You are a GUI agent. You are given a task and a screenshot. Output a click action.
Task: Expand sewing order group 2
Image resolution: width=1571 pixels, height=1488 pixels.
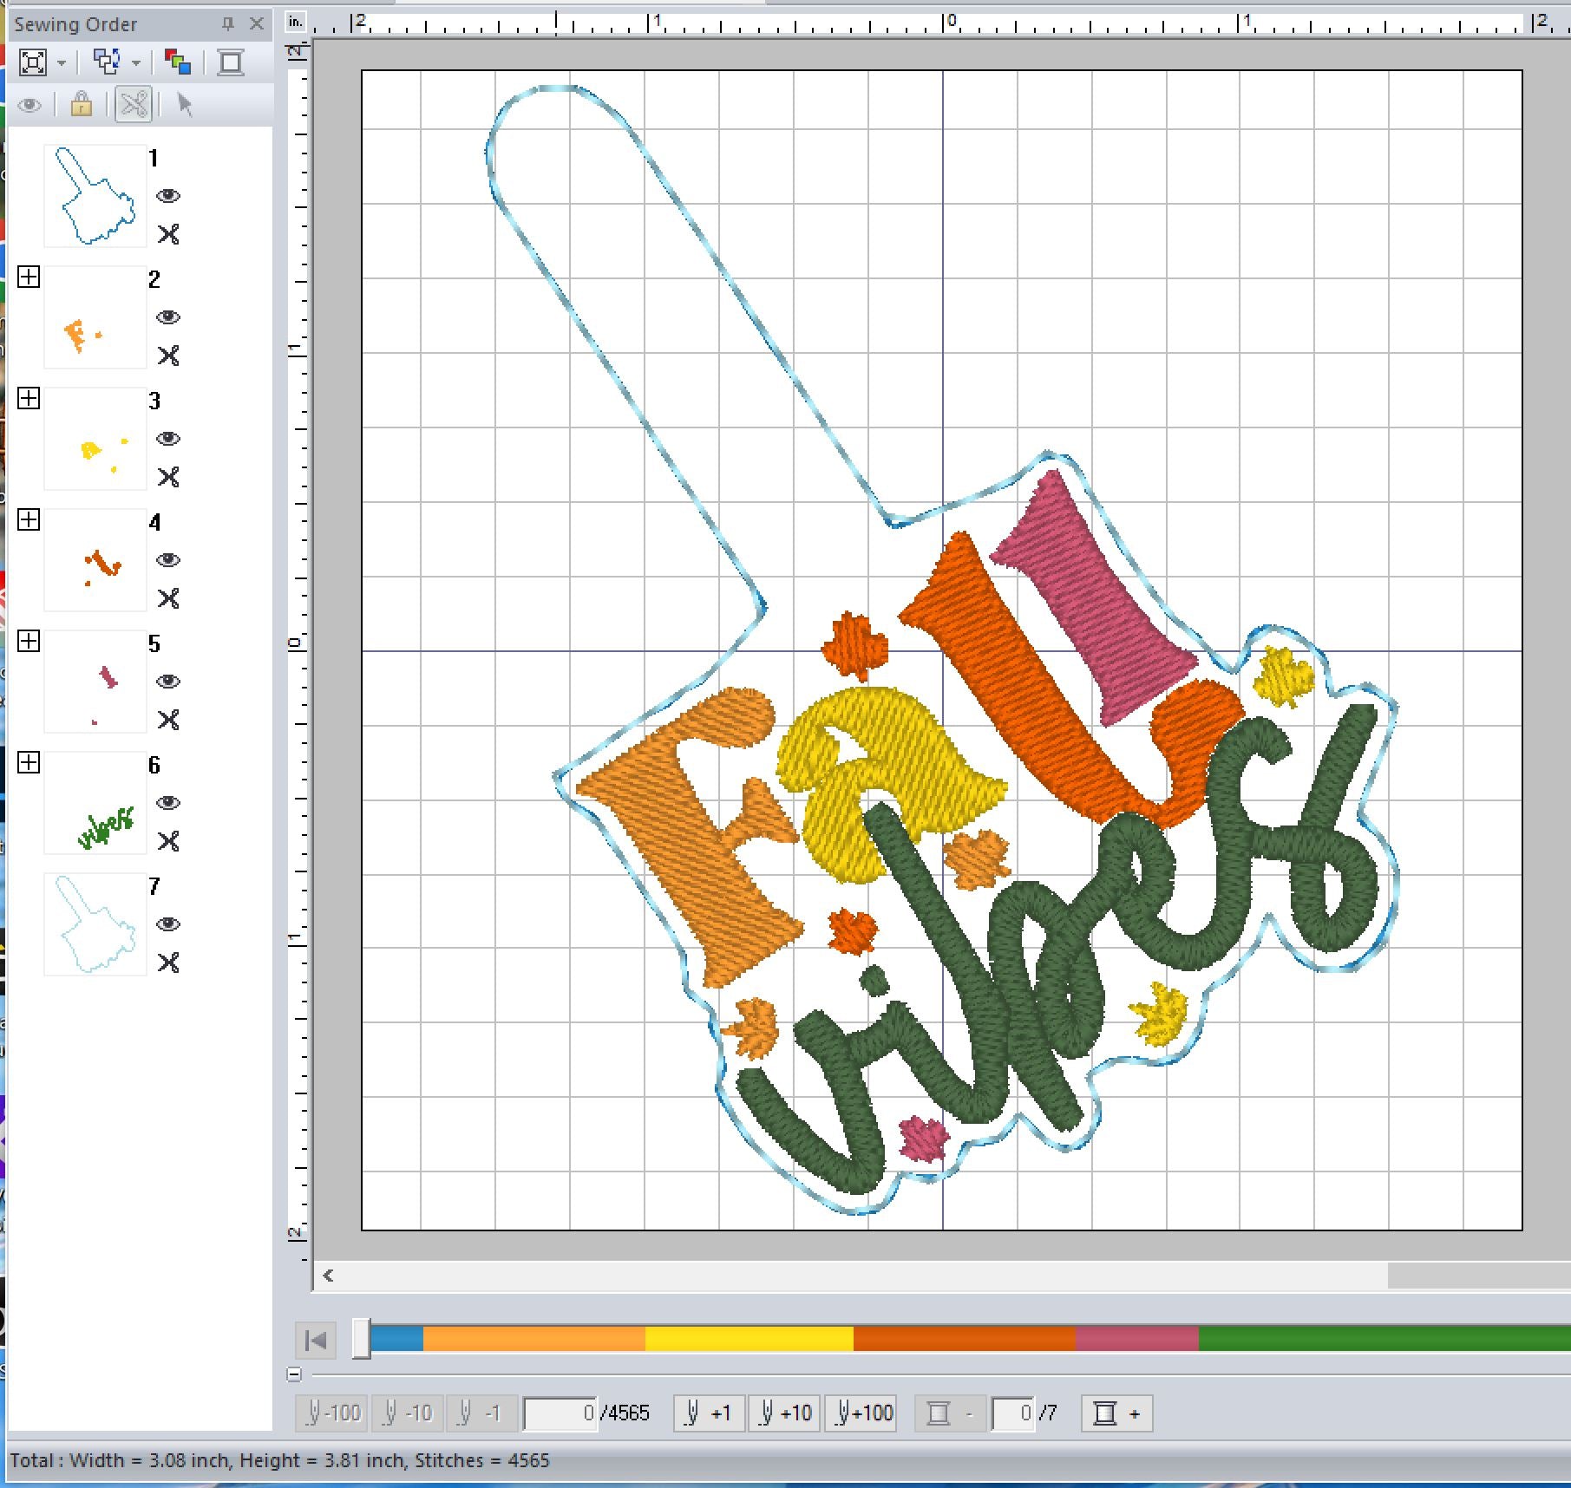(29, 277)
